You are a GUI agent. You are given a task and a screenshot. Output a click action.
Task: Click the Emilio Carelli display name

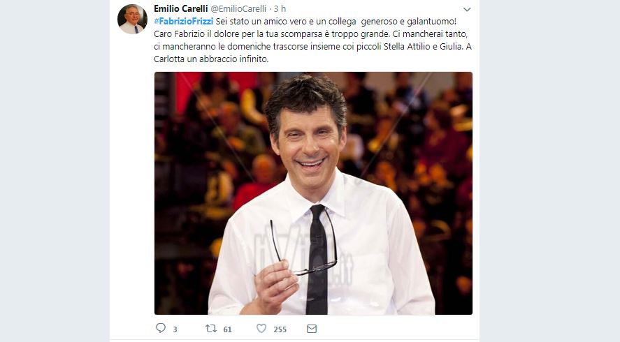click(x=180, y=8)
